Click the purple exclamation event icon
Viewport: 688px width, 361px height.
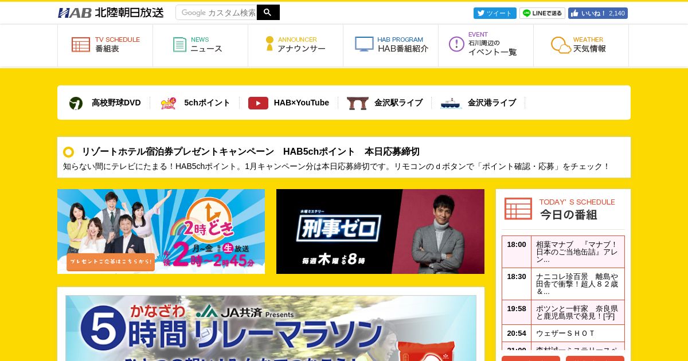[456, 44]
